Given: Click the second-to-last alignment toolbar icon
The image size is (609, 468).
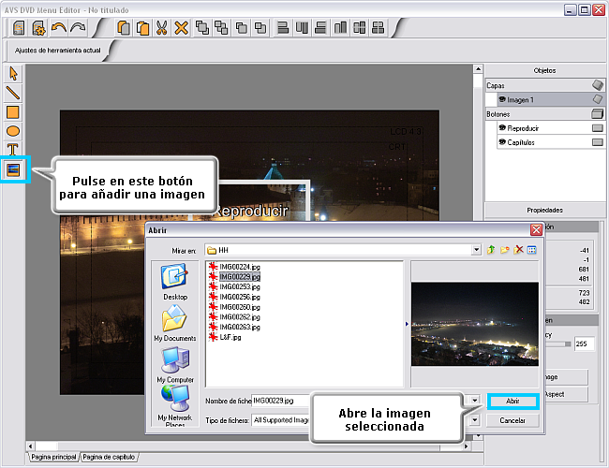Looking at the screenshot, I should tap(359, 28).
